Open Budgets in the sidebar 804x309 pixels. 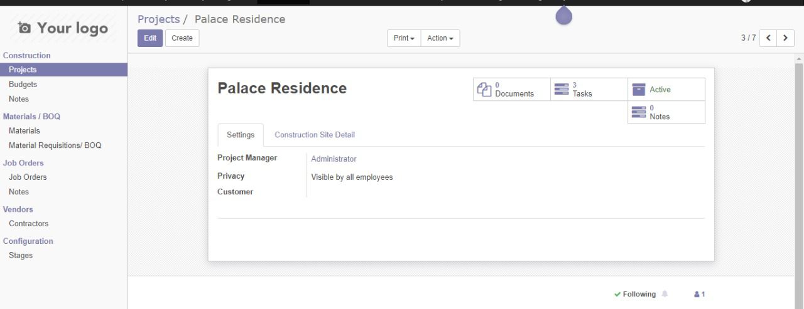pos(23,85)
